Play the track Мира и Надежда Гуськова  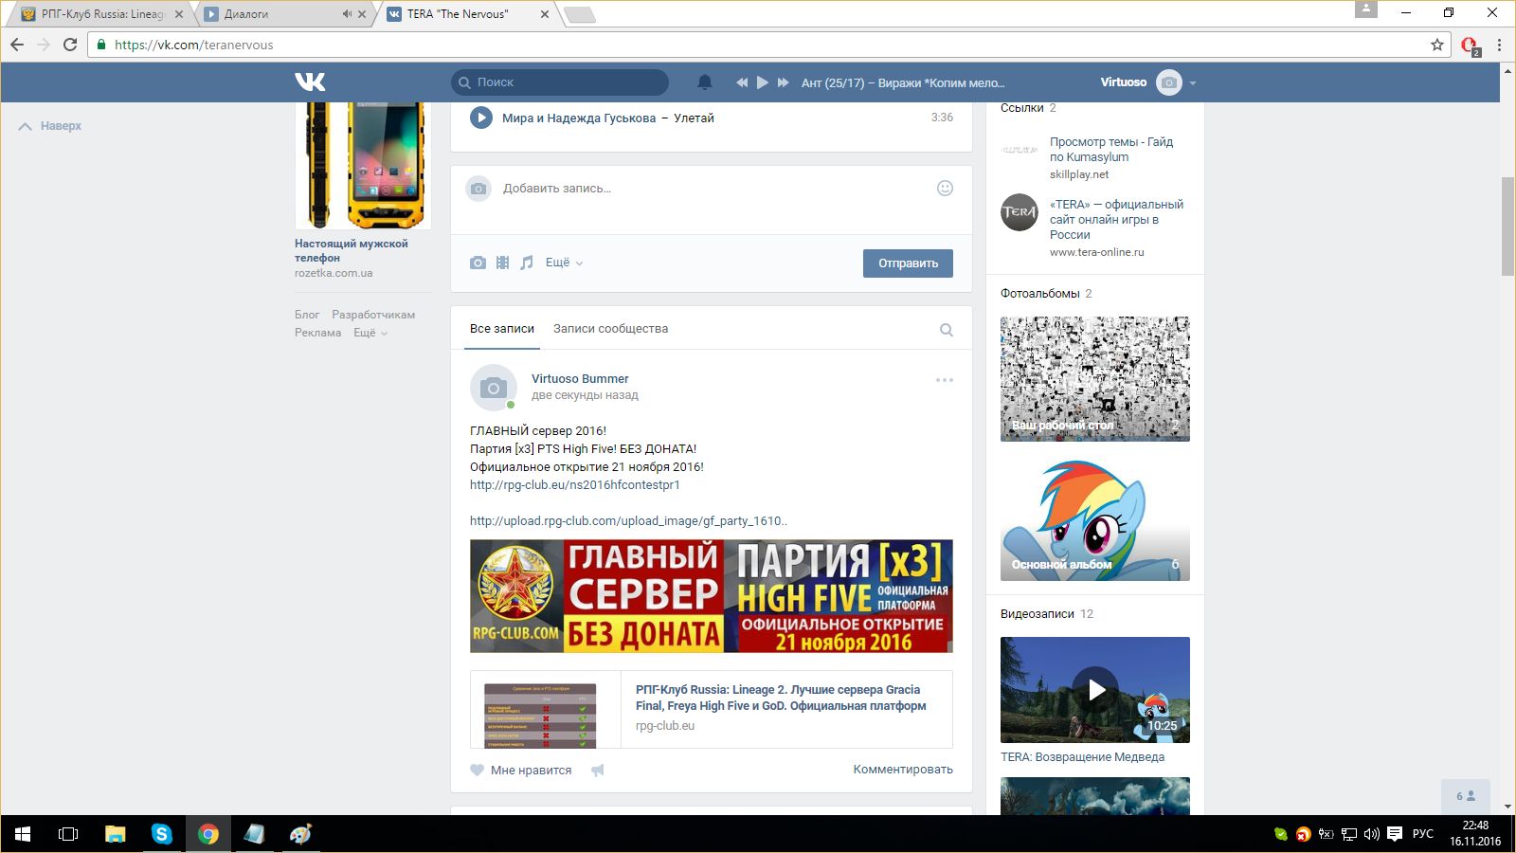coord(481,118)
